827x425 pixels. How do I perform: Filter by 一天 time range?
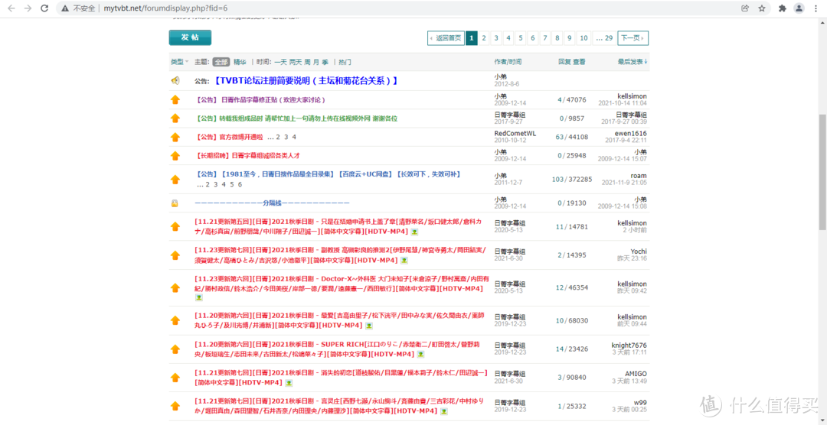(x=280, y=62)
